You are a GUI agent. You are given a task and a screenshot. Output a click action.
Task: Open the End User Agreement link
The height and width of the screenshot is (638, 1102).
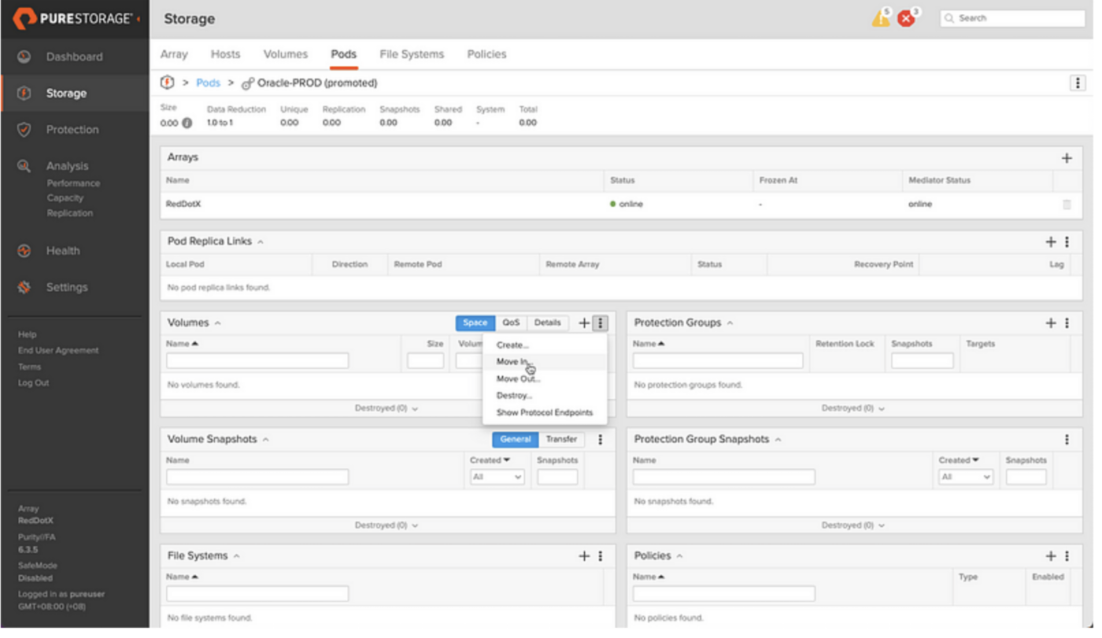58,351
